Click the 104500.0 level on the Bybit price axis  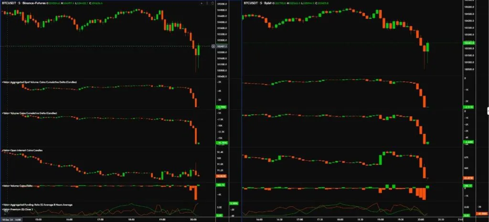pos(469,14)
